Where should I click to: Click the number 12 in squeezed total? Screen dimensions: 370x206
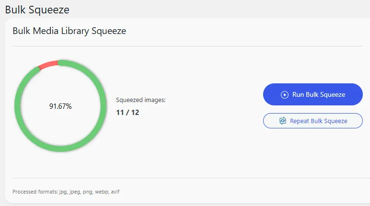pos(135,113)
